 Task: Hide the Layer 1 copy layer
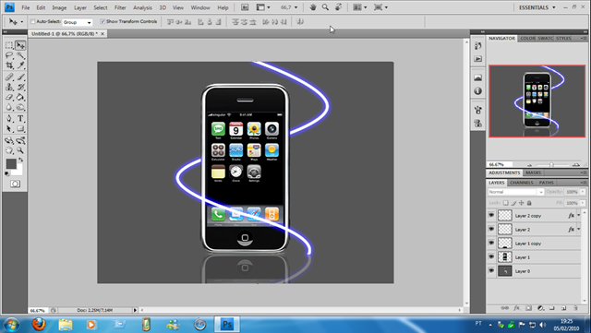491,244
